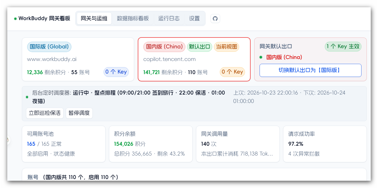Run 立即巡检保活 now
378x188 pixels.
click(x=45, y=113)
